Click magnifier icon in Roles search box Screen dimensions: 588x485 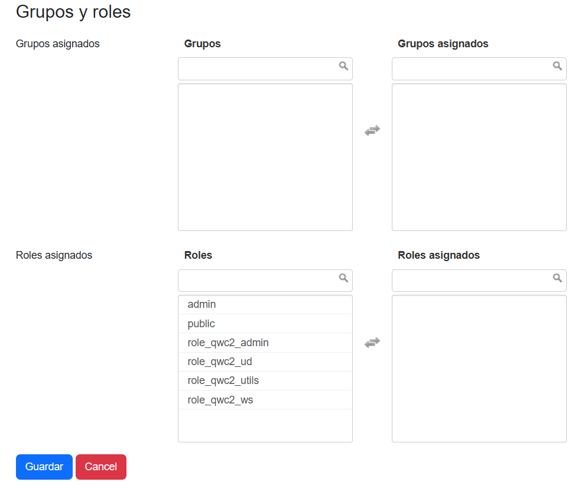tap(343, 278)
